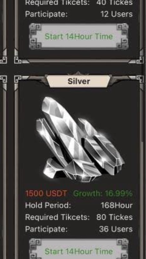Image resolution: width=146 pixels, height=259 pixels.
Task: Click the silver crystal image
Action: pyautogui.click(x=80, y=139)
